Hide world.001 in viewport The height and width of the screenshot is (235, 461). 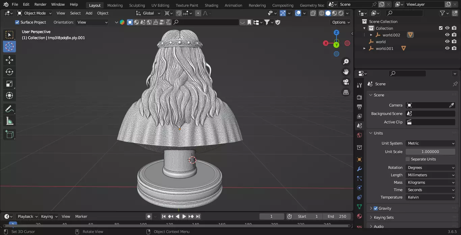coord(447,49)
